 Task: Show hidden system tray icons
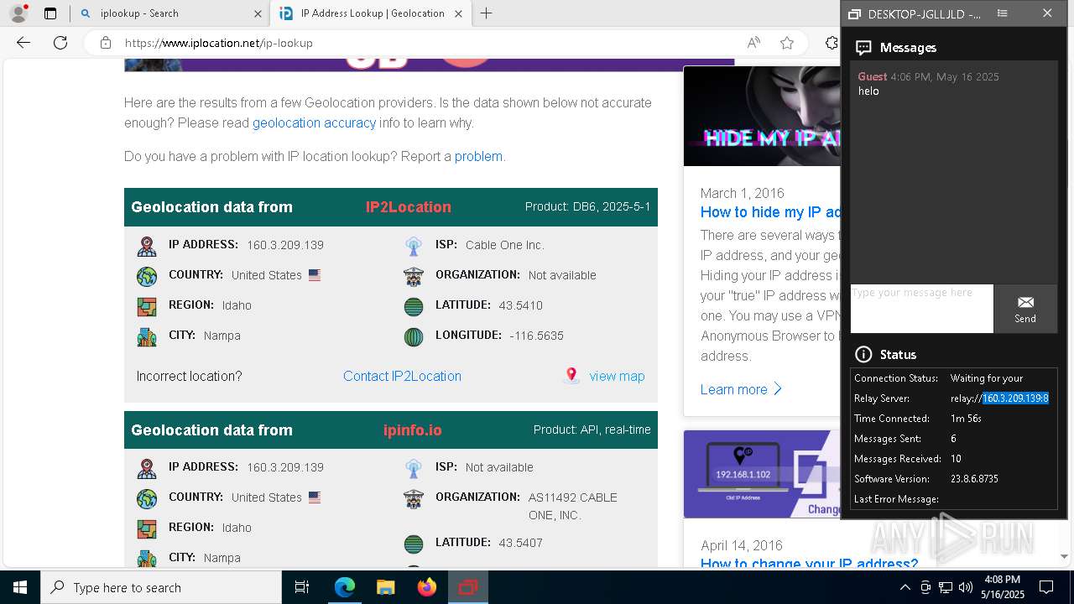pyautogui.click(x=905, y=587)
